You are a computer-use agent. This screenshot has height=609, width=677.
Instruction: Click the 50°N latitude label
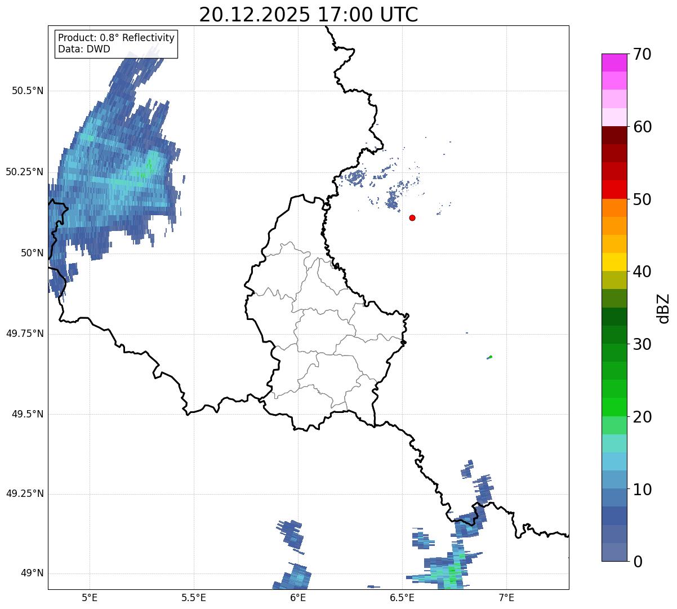pyautogui.click(x=33, y=253)
